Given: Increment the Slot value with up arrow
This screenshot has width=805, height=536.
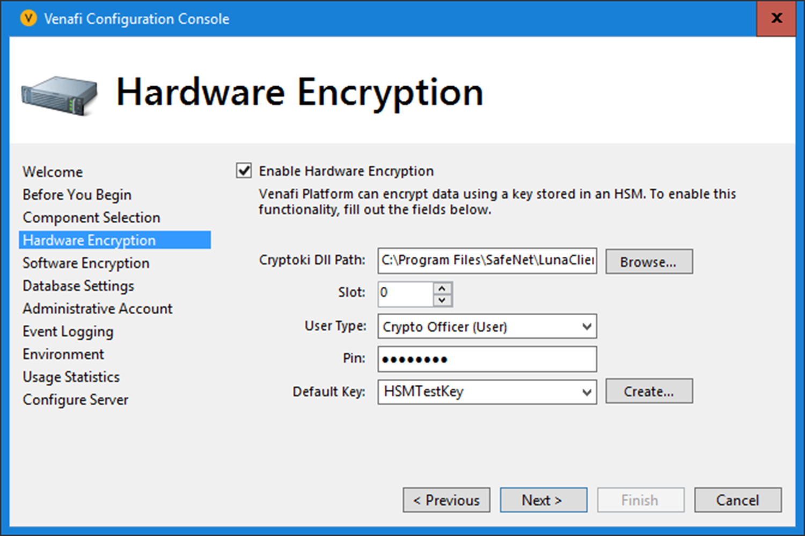Looking at the screenshot, I should click(442, 288).
